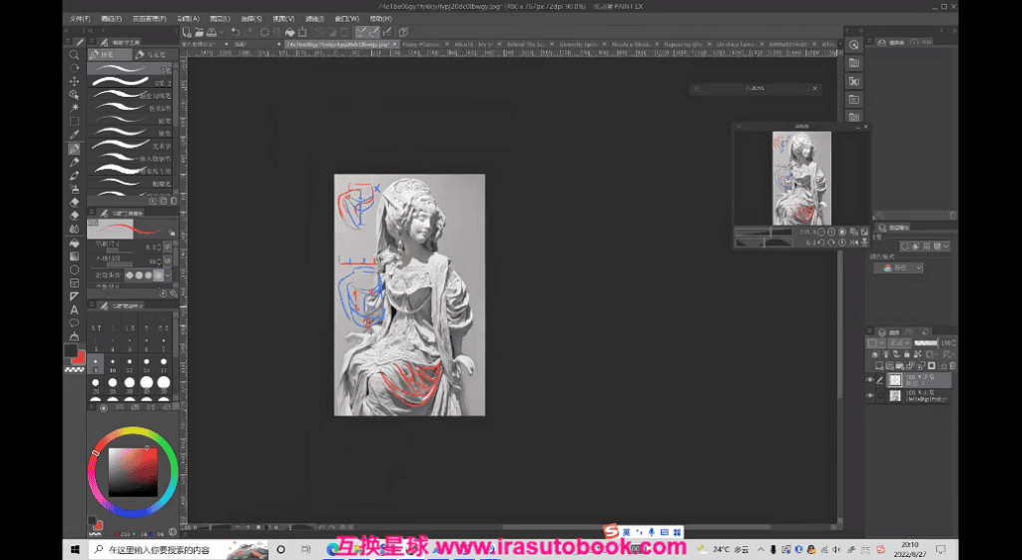Select the Auto Select magic wand tool
Screen dimensions: 1022x560
[x=74, y=107]
